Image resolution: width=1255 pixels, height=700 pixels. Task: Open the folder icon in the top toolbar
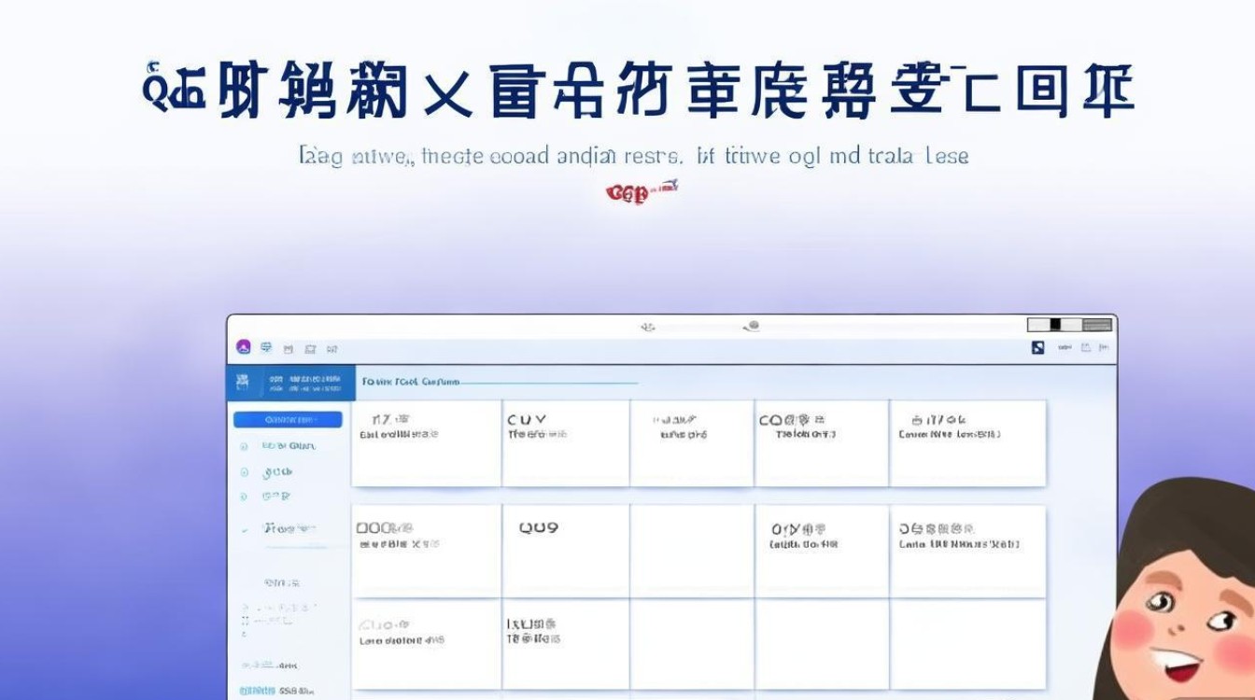pyautogui.click(x=311, y=348)
